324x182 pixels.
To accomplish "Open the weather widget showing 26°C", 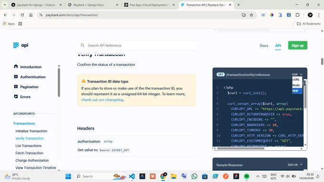I will click(x=18, y=176).
